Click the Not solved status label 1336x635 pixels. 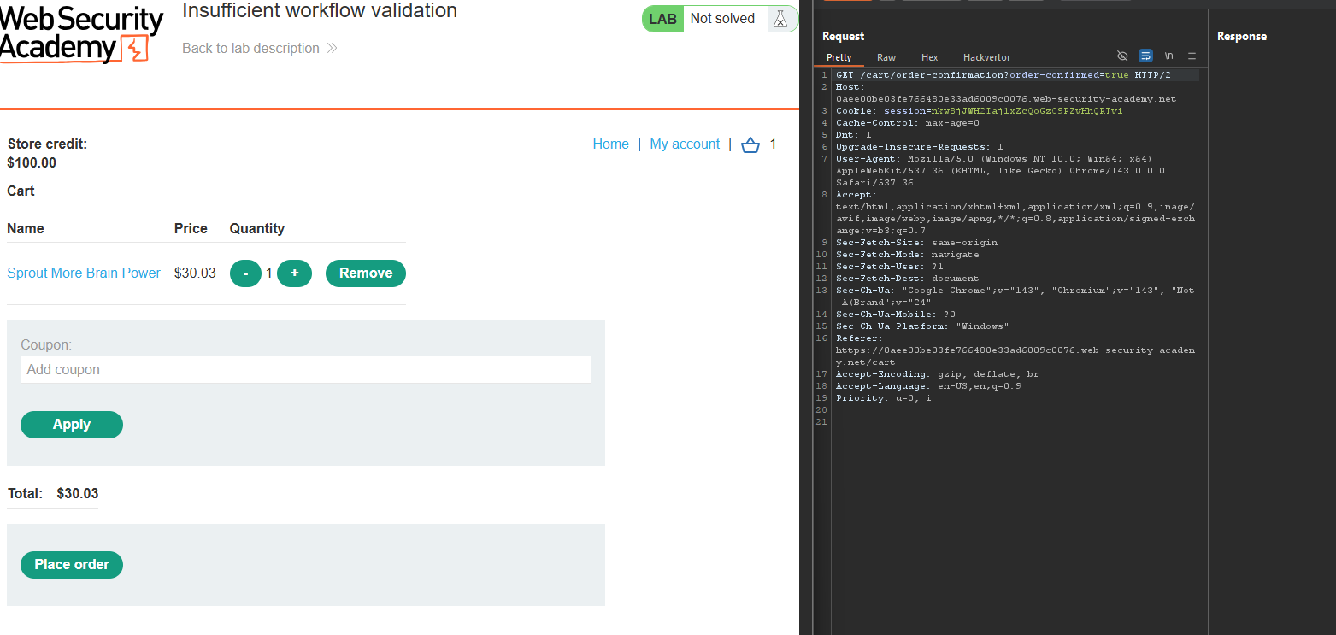(x=722, y=19)
